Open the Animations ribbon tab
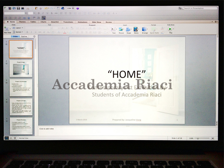 82,22
